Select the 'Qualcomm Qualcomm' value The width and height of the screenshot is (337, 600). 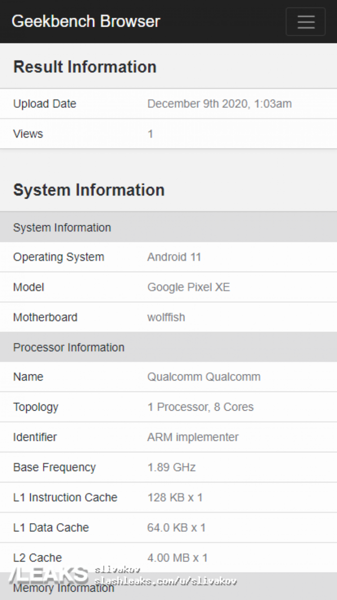tap(204, 377)
